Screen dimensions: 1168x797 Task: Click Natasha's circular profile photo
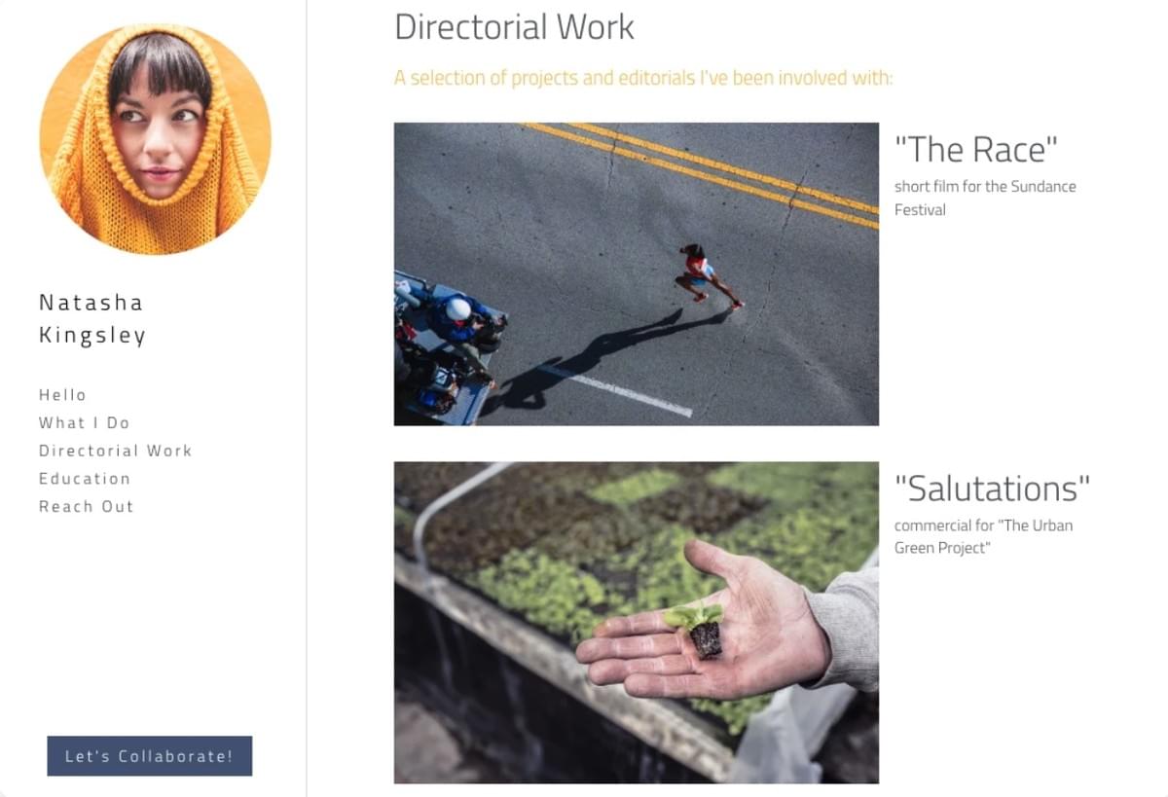click(x=155, y=139)
